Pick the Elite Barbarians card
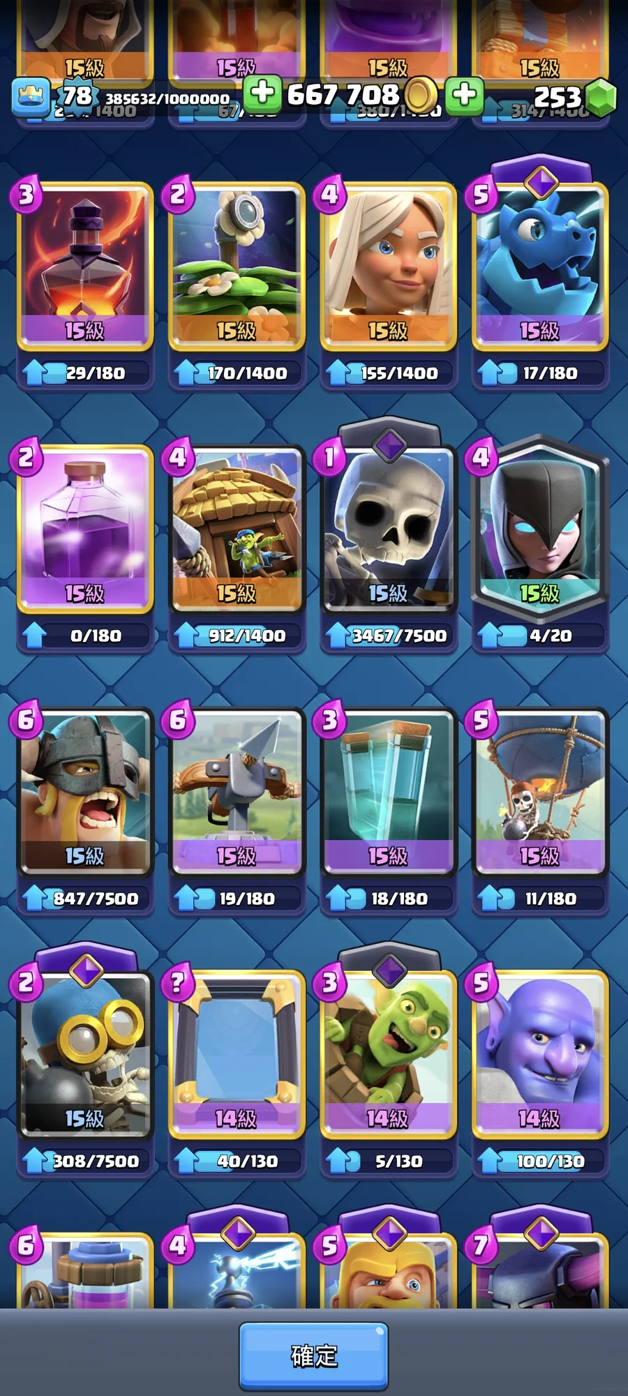Viewport: 628px width, 1396px height. 85,792
